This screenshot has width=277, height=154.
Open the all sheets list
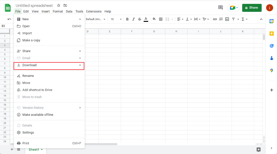19,149
